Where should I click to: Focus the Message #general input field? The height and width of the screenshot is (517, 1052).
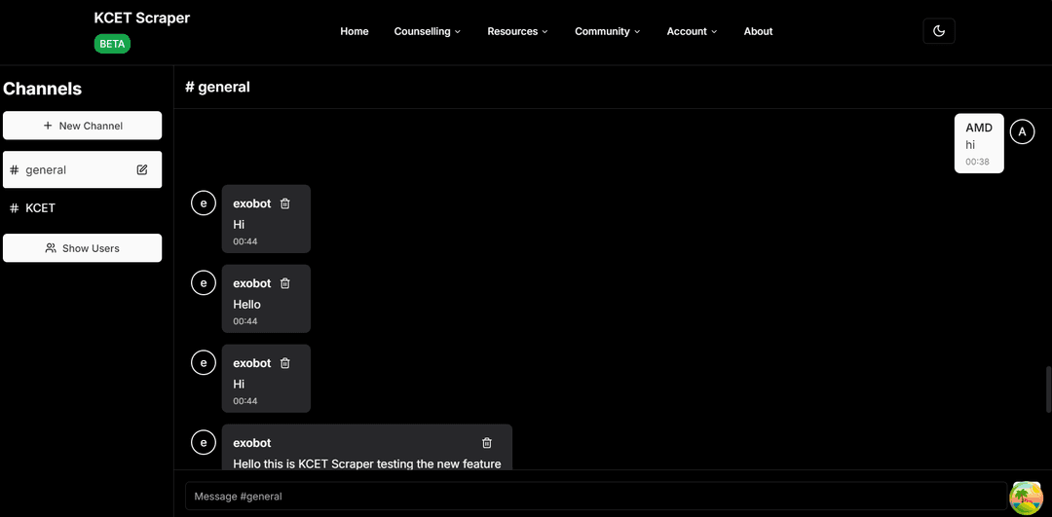point(594,497)
